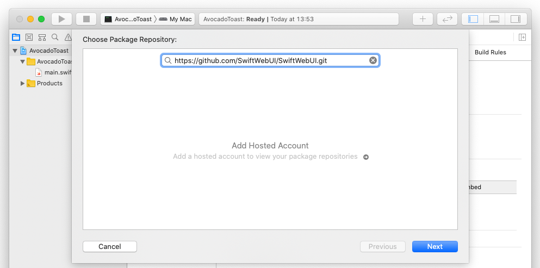Select the My Mac destination
The image size is (540, 268).
pyautogui.click(x=176, y=19)
